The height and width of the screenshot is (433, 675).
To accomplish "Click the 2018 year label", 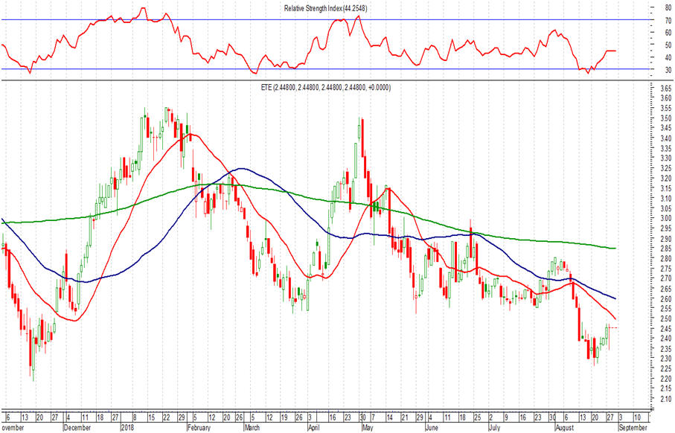I will (x=127, y=428).
